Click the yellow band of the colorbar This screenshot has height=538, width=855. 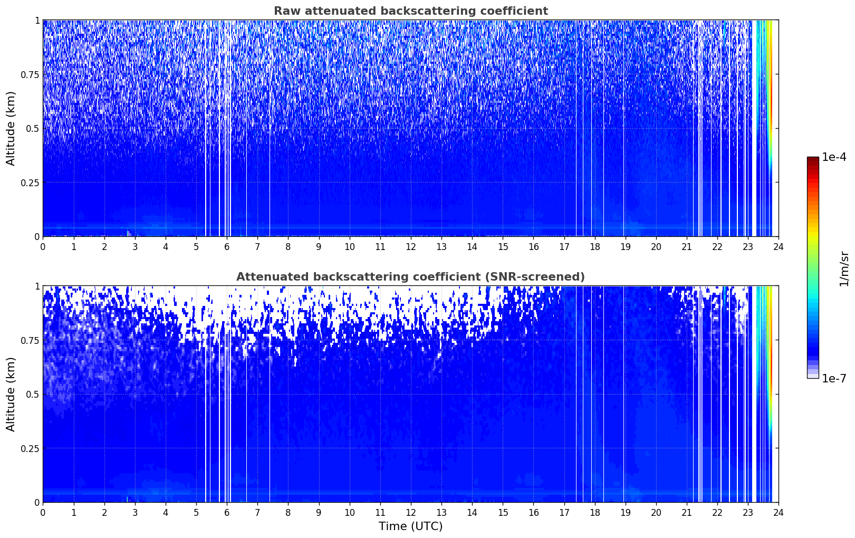point(813,231)
